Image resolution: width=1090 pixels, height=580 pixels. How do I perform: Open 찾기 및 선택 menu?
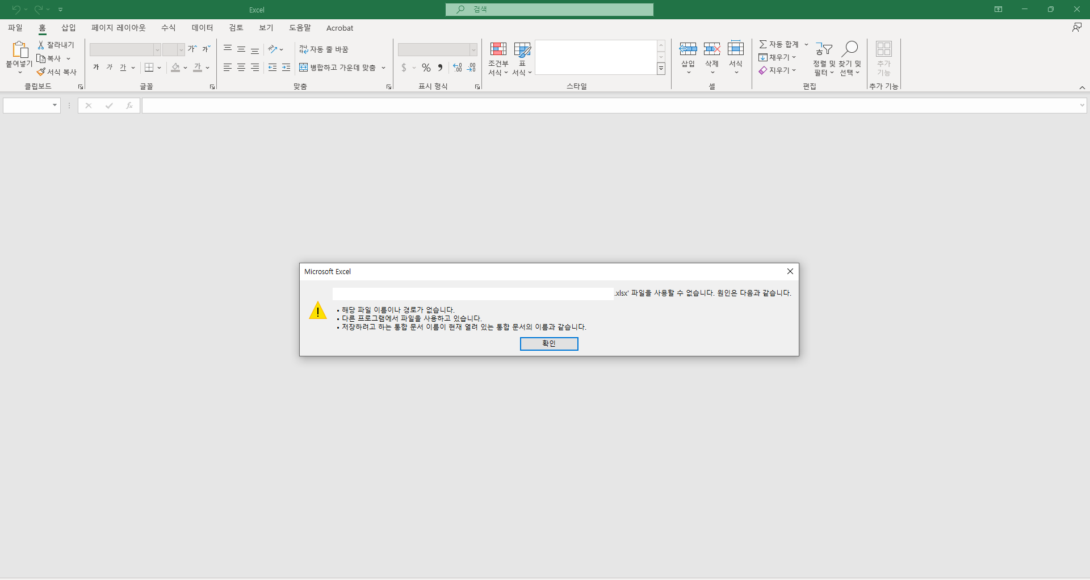(x=850, y=58)
